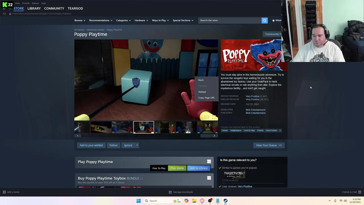Click the Play Game button
364x205 pixels.
click(177, 168)
